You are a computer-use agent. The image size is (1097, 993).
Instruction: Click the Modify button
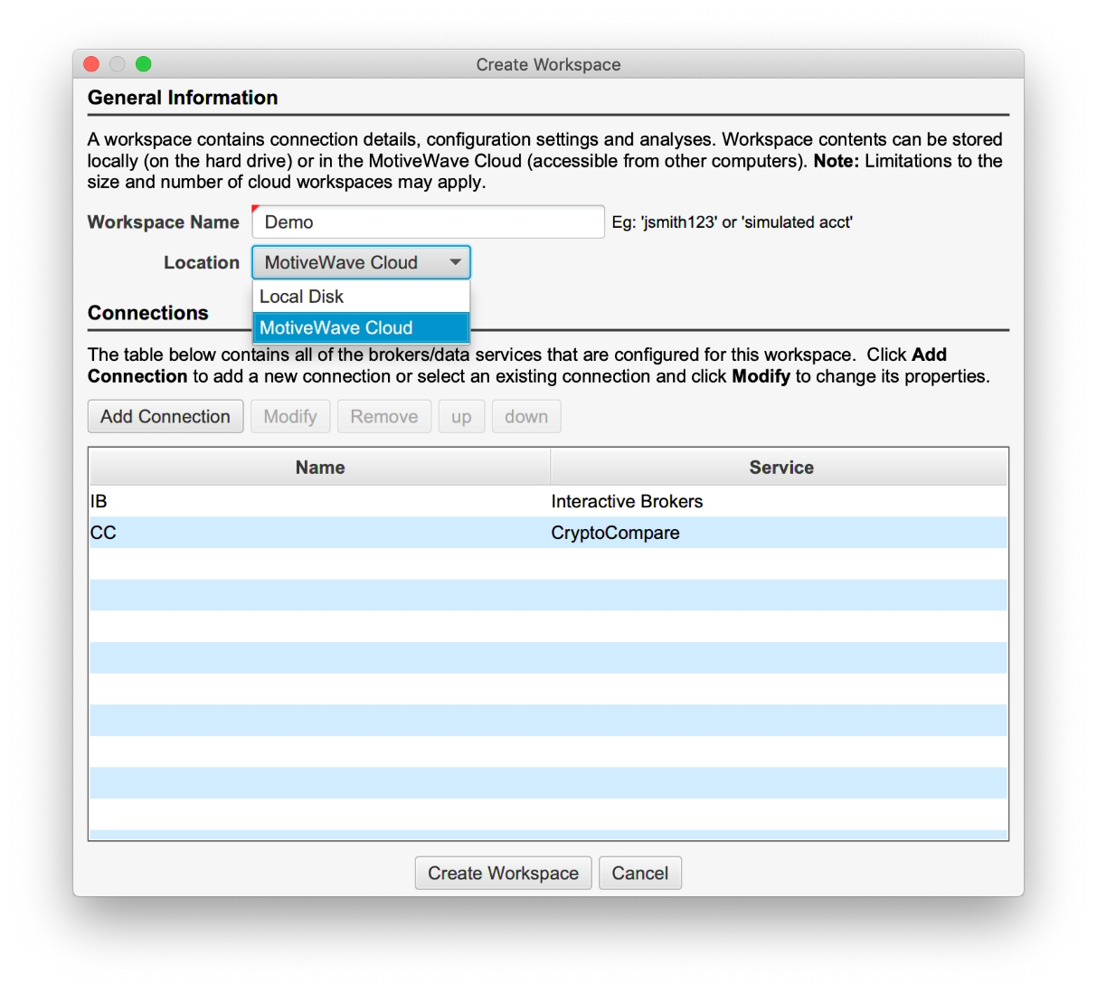[x=290, y=417]
